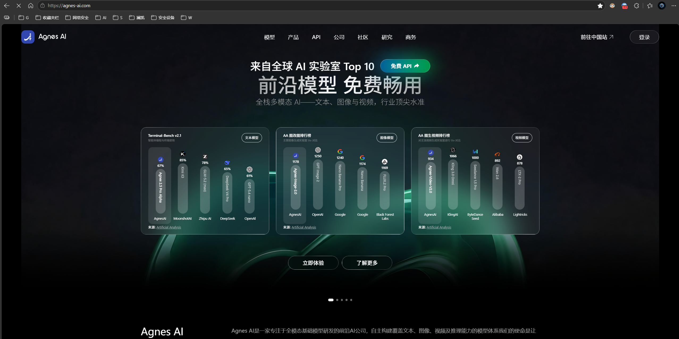Open the browser home page
This screenshot has width=679, height=339.
(x=31, y=6)
